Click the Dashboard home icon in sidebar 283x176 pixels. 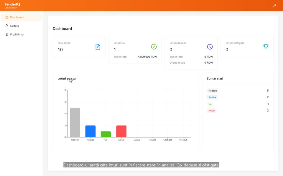pyautogui.click(x=7, y=17)
